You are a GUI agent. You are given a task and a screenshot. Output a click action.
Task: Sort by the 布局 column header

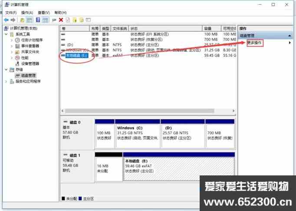(x=95, y=29)
